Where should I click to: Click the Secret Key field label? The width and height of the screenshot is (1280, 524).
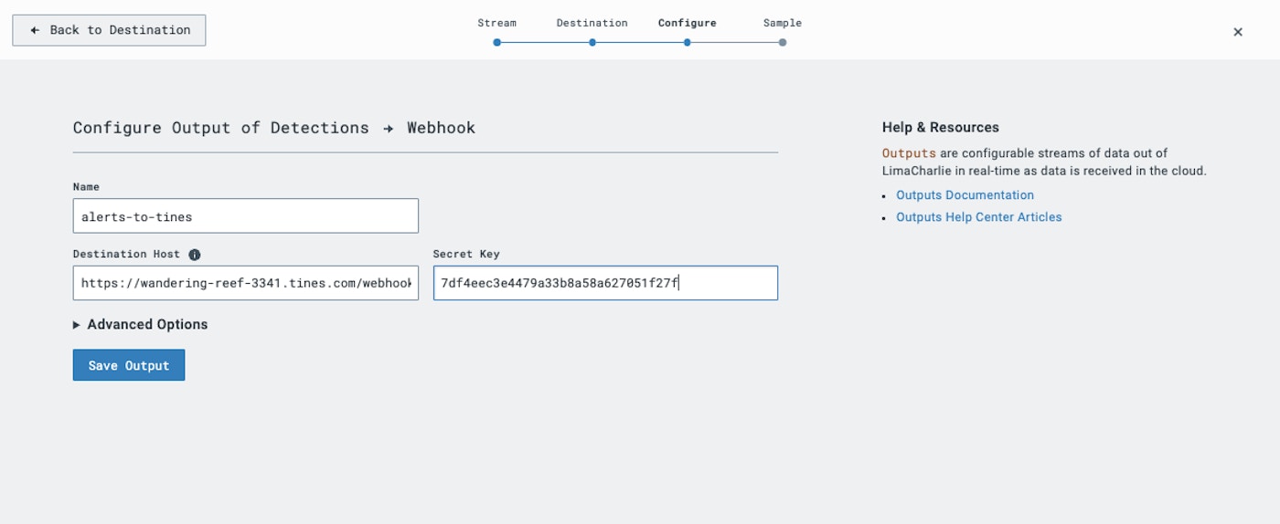click(x=466, y=254)
